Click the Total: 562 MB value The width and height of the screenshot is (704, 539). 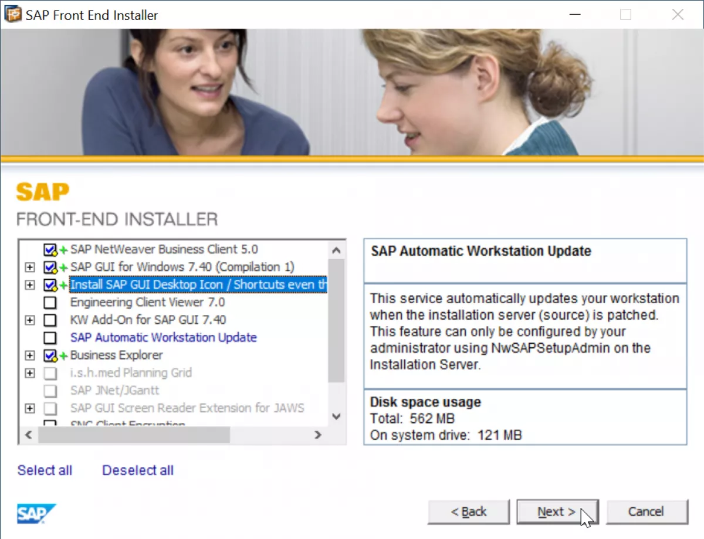point(412,419)
